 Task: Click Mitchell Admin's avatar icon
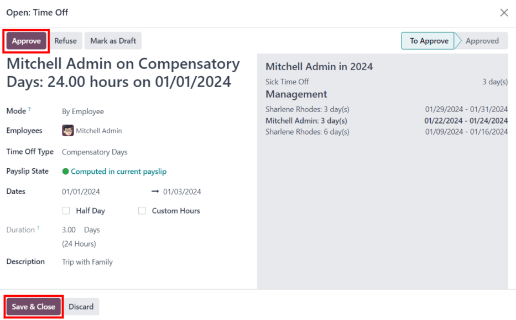click(68, 131)
